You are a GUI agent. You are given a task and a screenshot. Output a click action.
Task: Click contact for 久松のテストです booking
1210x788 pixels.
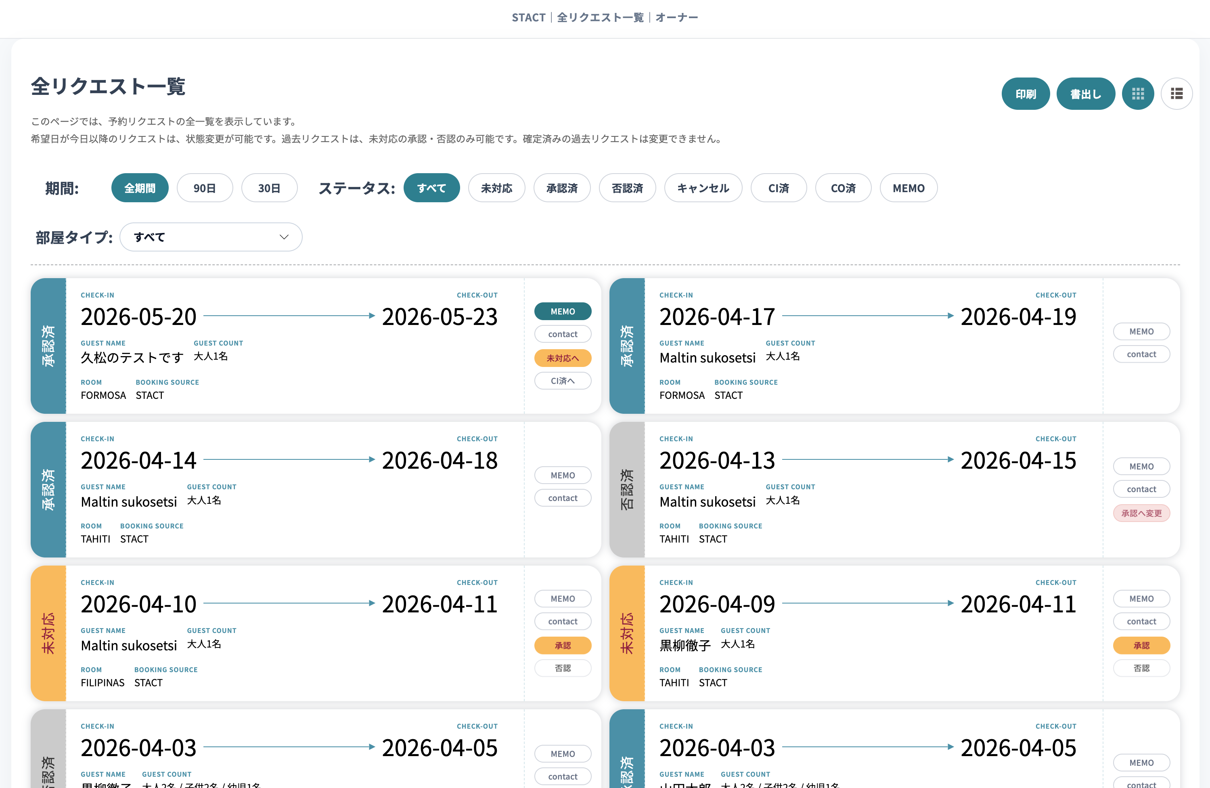click(x=563, y=334)
